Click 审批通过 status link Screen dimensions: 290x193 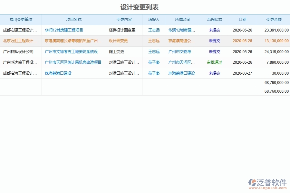coord(214,62)
